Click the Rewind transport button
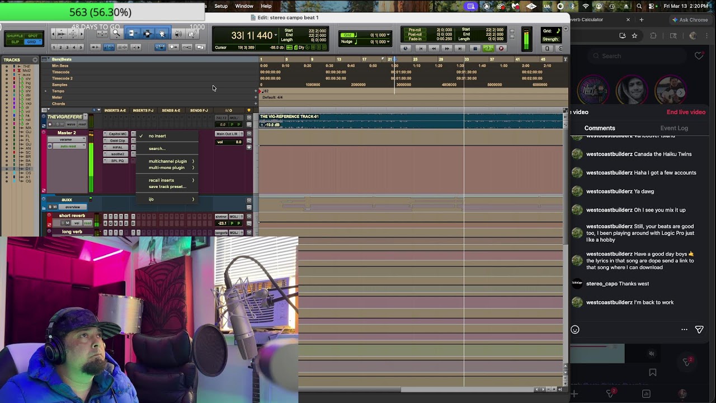Viewport: 716px width, 403px height. [434, 48]
